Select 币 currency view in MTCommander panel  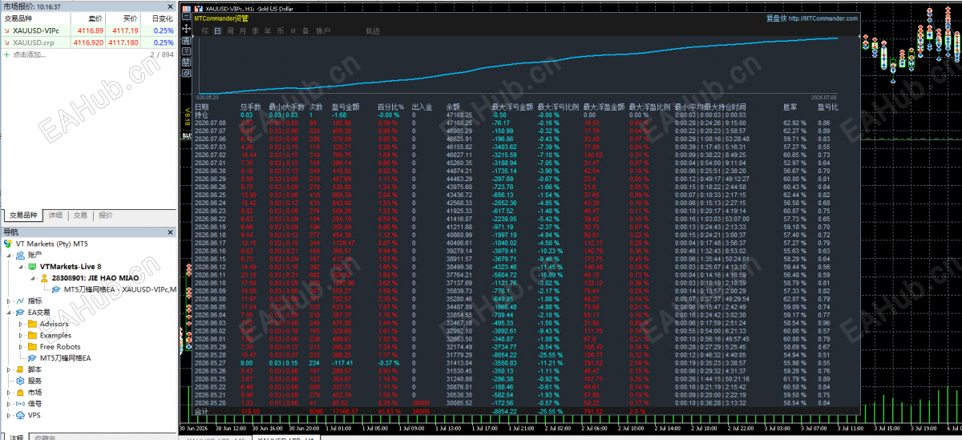click(280, 31)
